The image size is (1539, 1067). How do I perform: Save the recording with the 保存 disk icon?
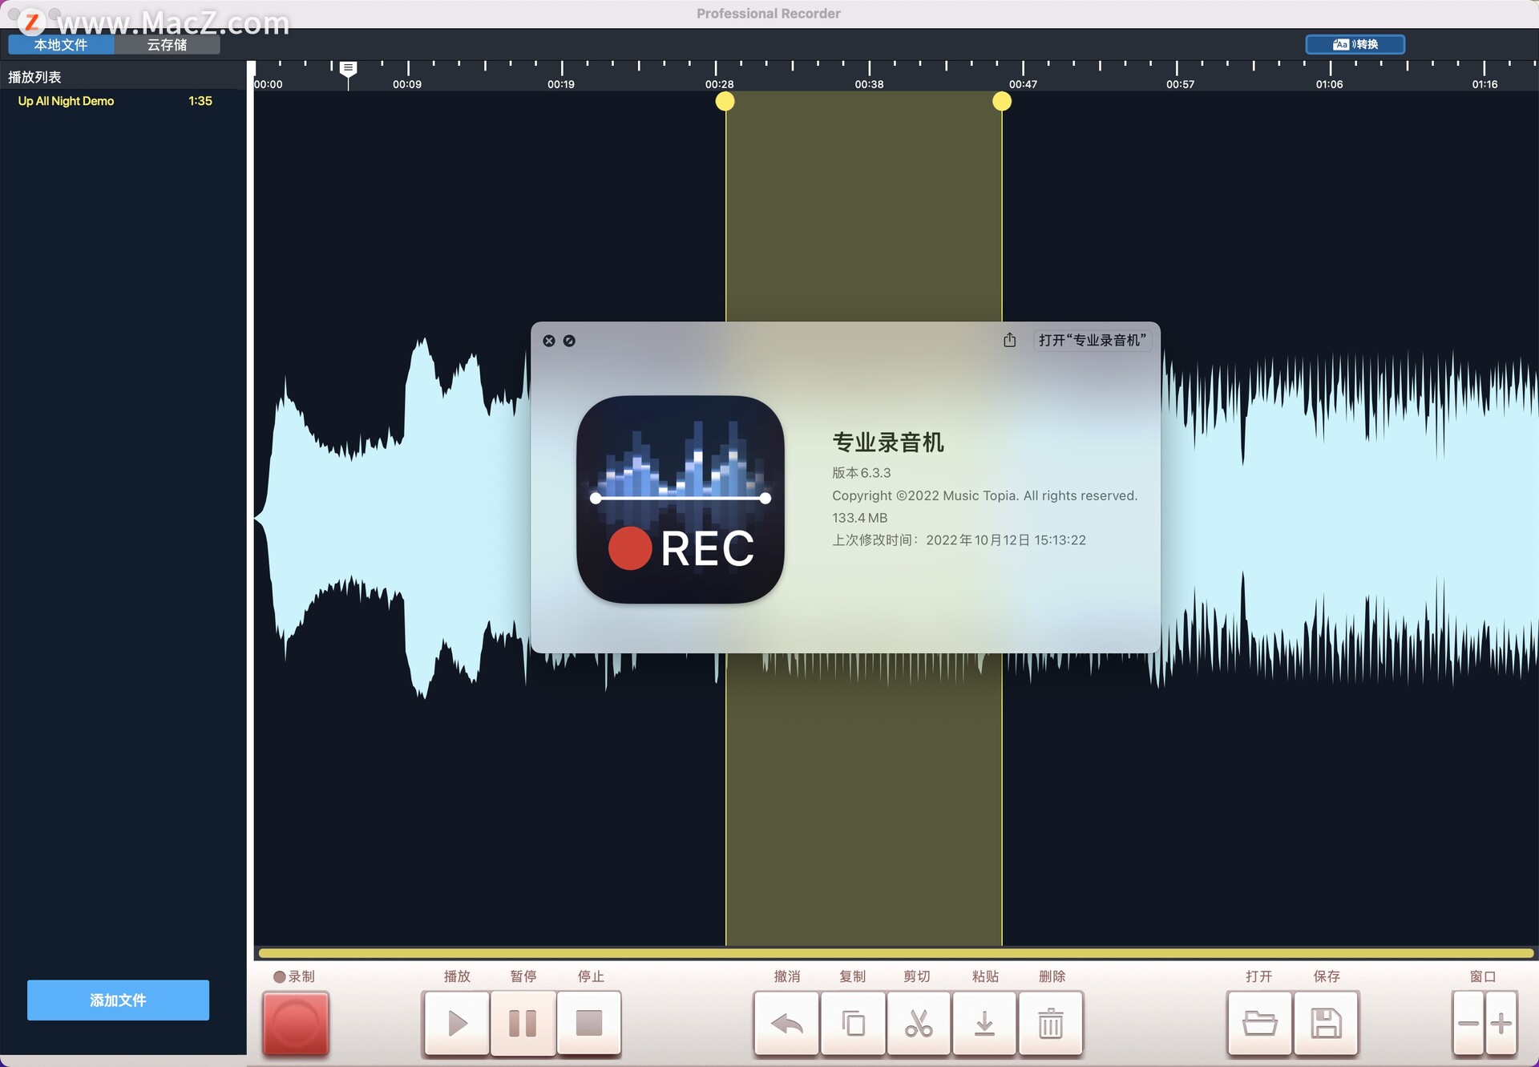1325,1024
